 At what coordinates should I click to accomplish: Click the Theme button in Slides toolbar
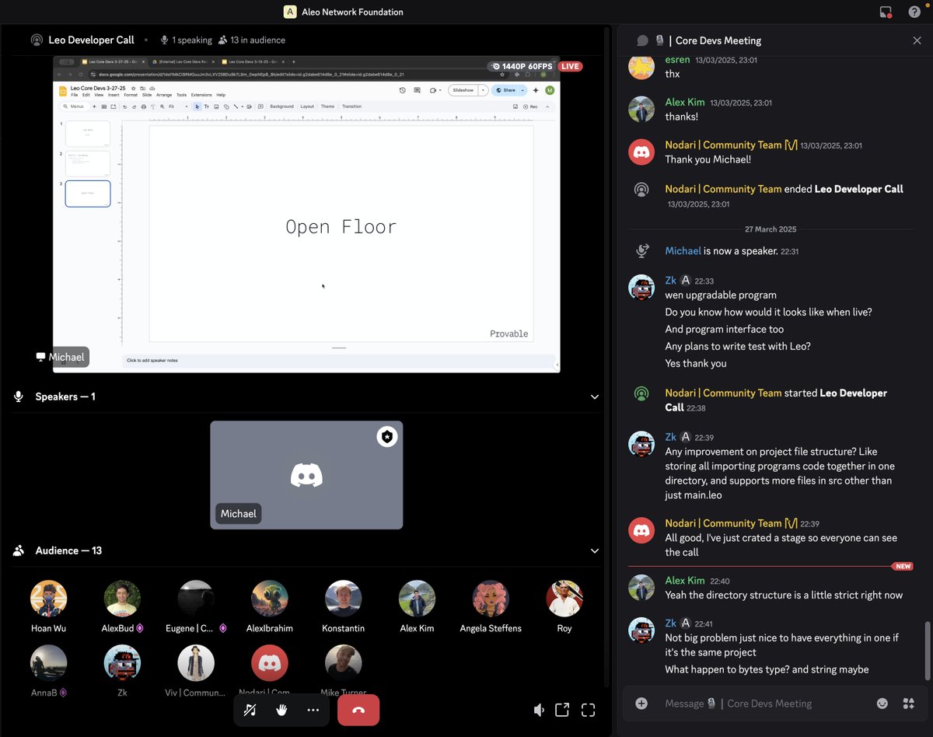click(x=327, y=107)
